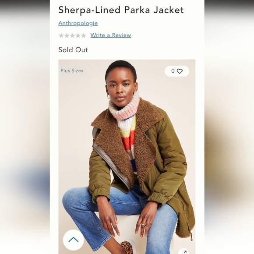Click the Sherpa-Lined Parka Jacket title
This screenshot has width=254, height=254.
[x=121, y=10]
